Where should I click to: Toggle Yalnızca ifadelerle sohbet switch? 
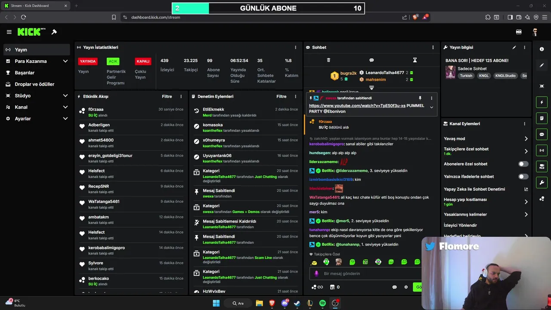[x=523, y=177]
